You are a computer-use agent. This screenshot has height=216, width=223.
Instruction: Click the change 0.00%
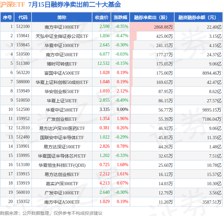point(122,110)
